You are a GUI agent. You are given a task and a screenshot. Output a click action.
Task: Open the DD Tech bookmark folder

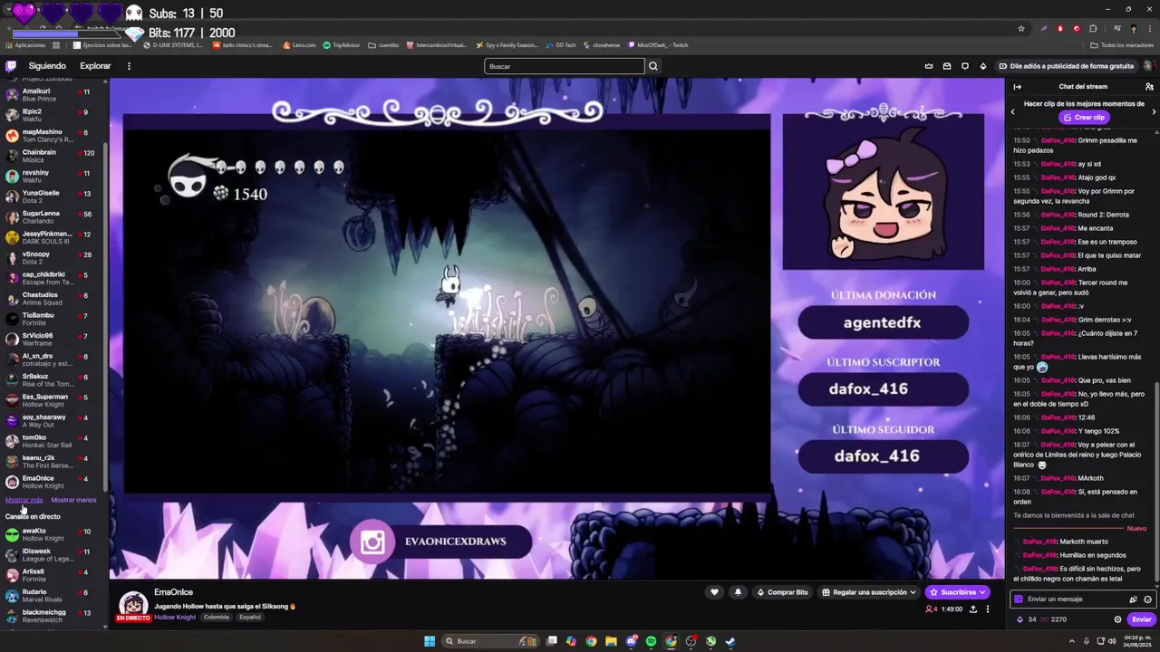[560, 45]
